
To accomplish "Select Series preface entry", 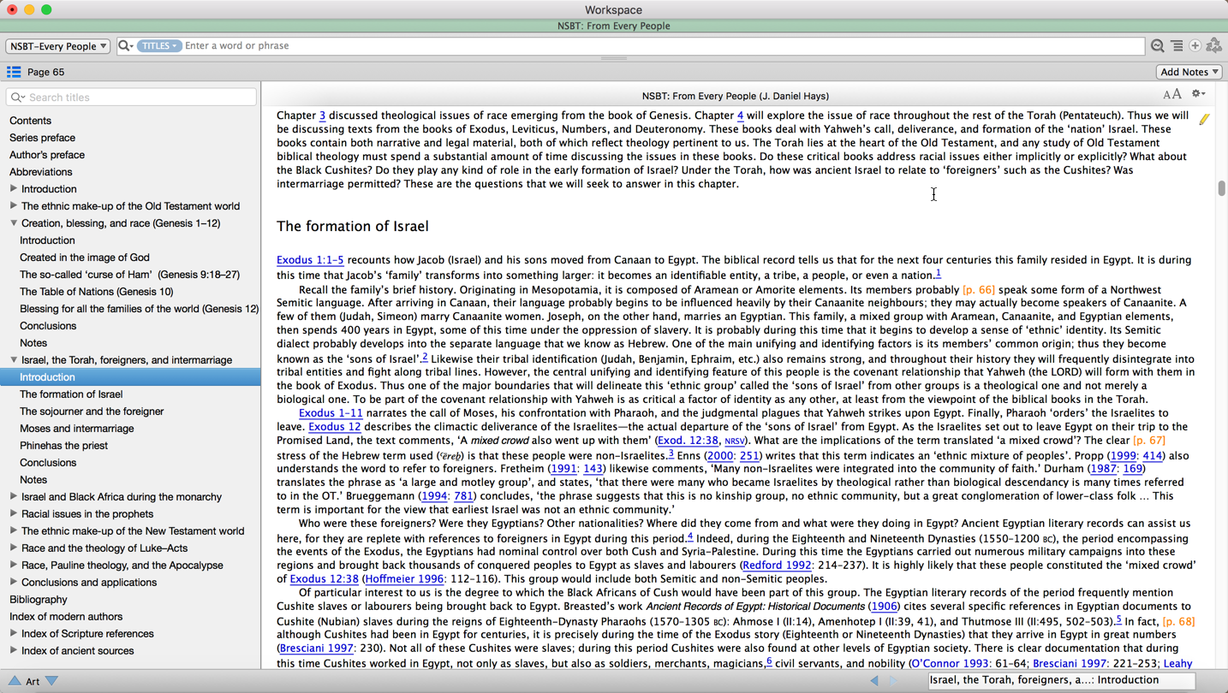I will coord(42,138).
